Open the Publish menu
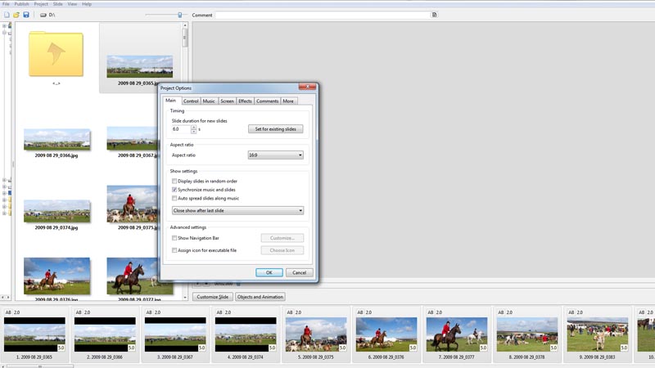 (21, 4)
